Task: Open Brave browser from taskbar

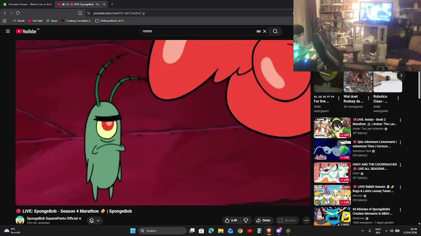Action: (269, 231)
